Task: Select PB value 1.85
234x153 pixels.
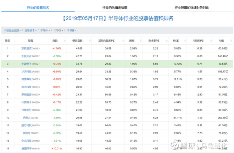Action: (155, 72)
